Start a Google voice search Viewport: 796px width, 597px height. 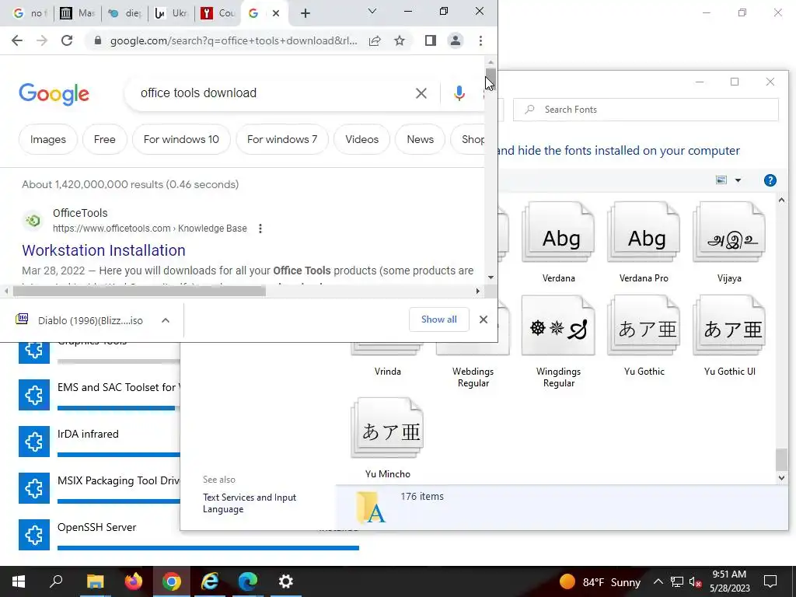(x=459, y=93)
